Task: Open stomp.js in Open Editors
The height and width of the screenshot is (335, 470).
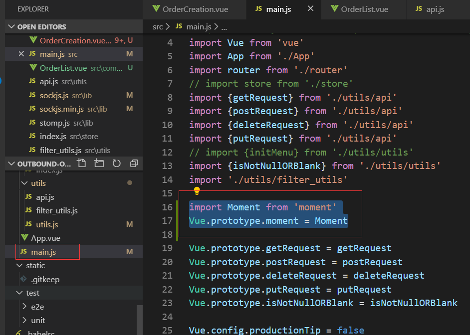Action: click(74, 123)
